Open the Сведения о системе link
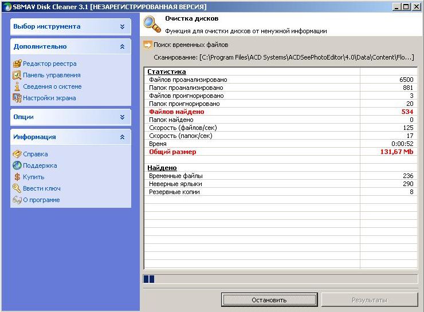 [x=52, y=86]
